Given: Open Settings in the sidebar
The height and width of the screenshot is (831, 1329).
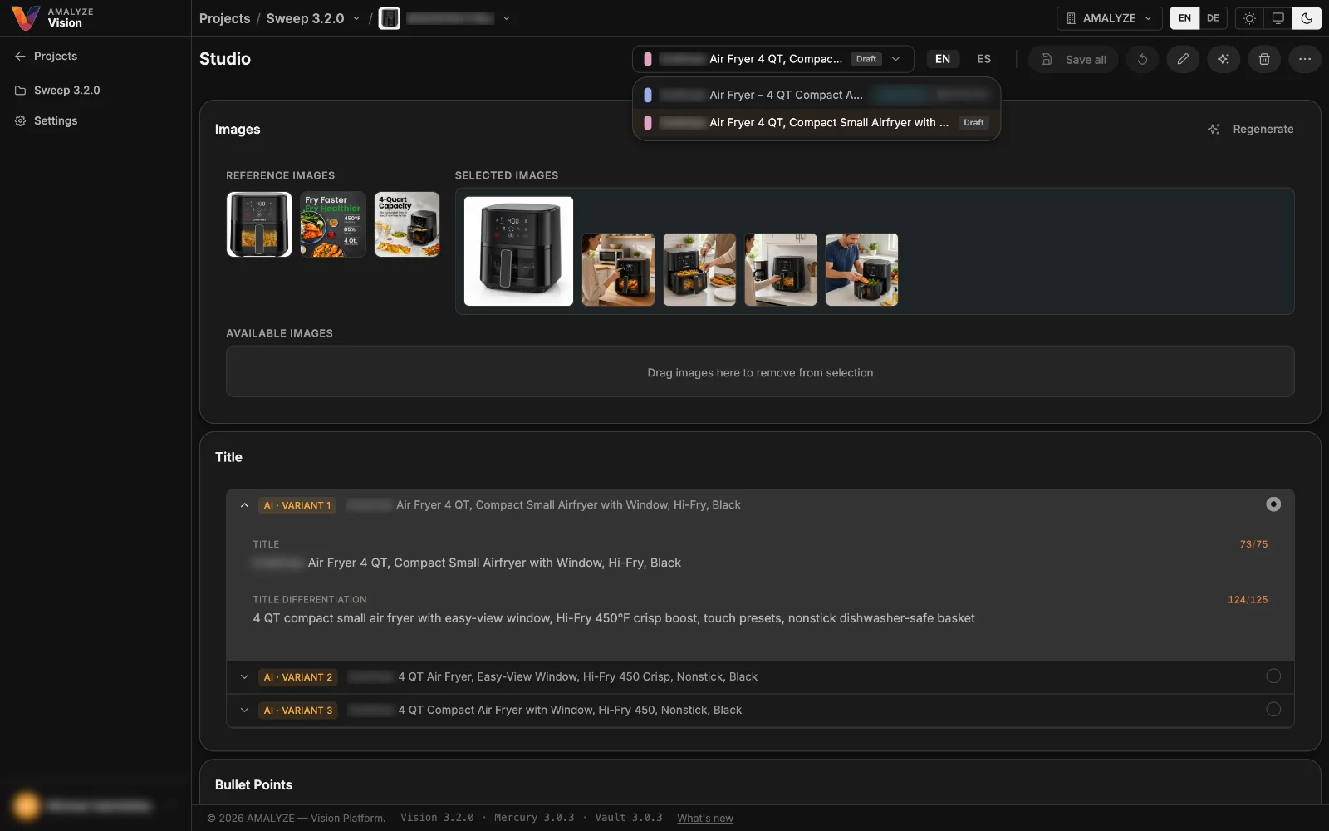Looking at the screenshot, I should (47, 120).
